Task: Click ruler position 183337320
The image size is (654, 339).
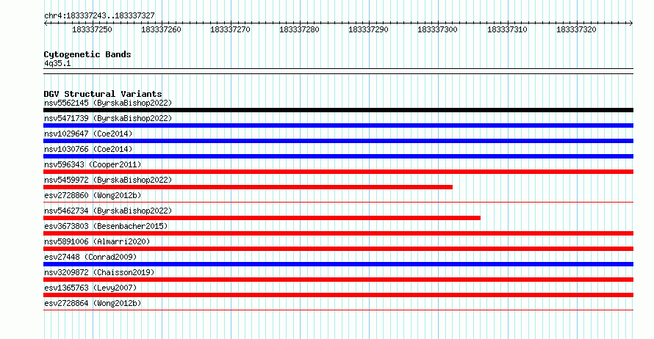Action: [x=576, y=29]
